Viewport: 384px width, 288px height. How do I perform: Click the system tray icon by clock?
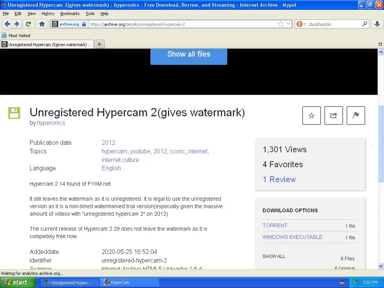click(356, 282)
